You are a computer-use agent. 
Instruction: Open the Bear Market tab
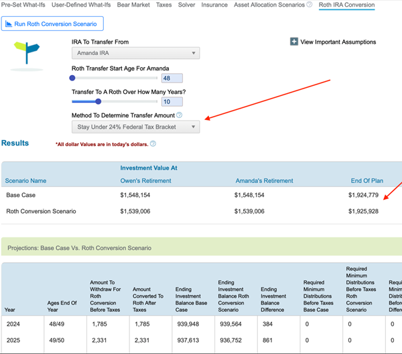point(132,5)
